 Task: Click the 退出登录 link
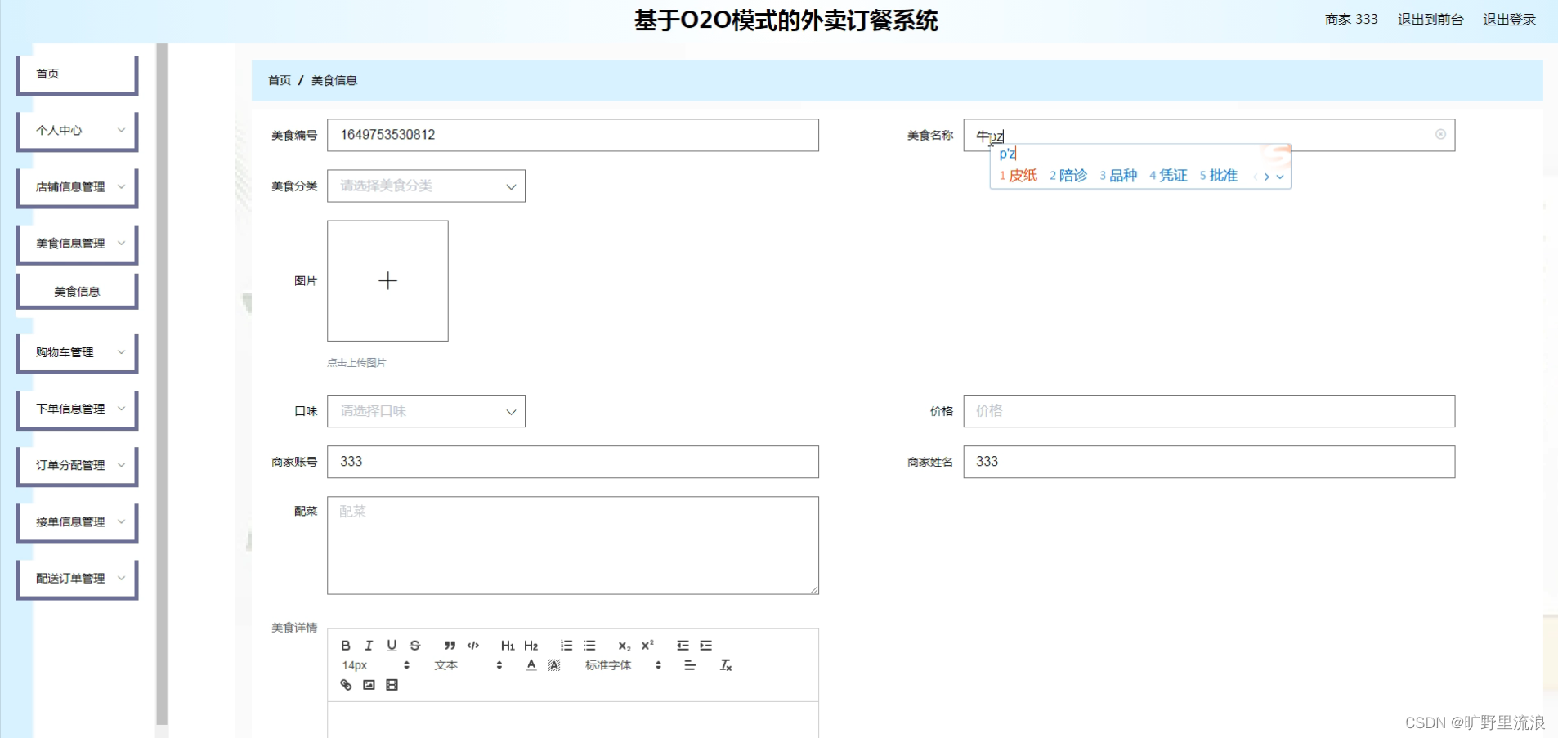[1509, 19]
